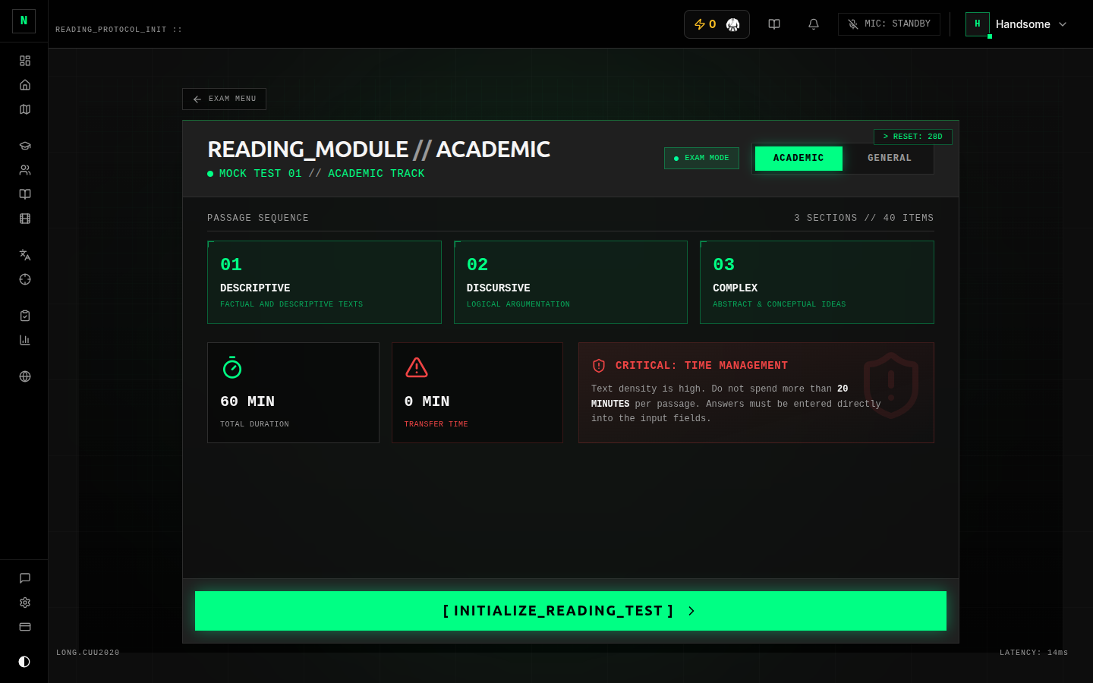Open notifications bell icon

coord(814,24)
